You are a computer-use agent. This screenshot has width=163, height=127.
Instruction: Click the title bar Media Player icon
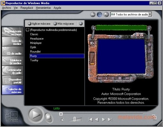click(x=3, y=3)
